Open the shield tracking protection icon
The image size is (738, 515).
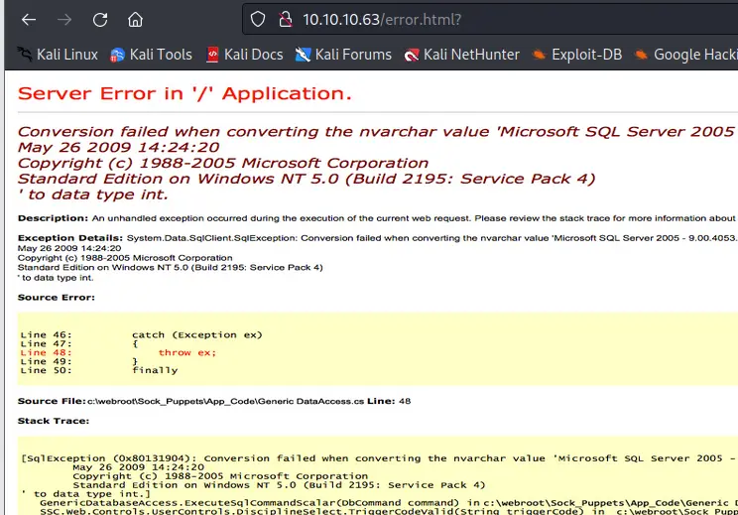258,19
